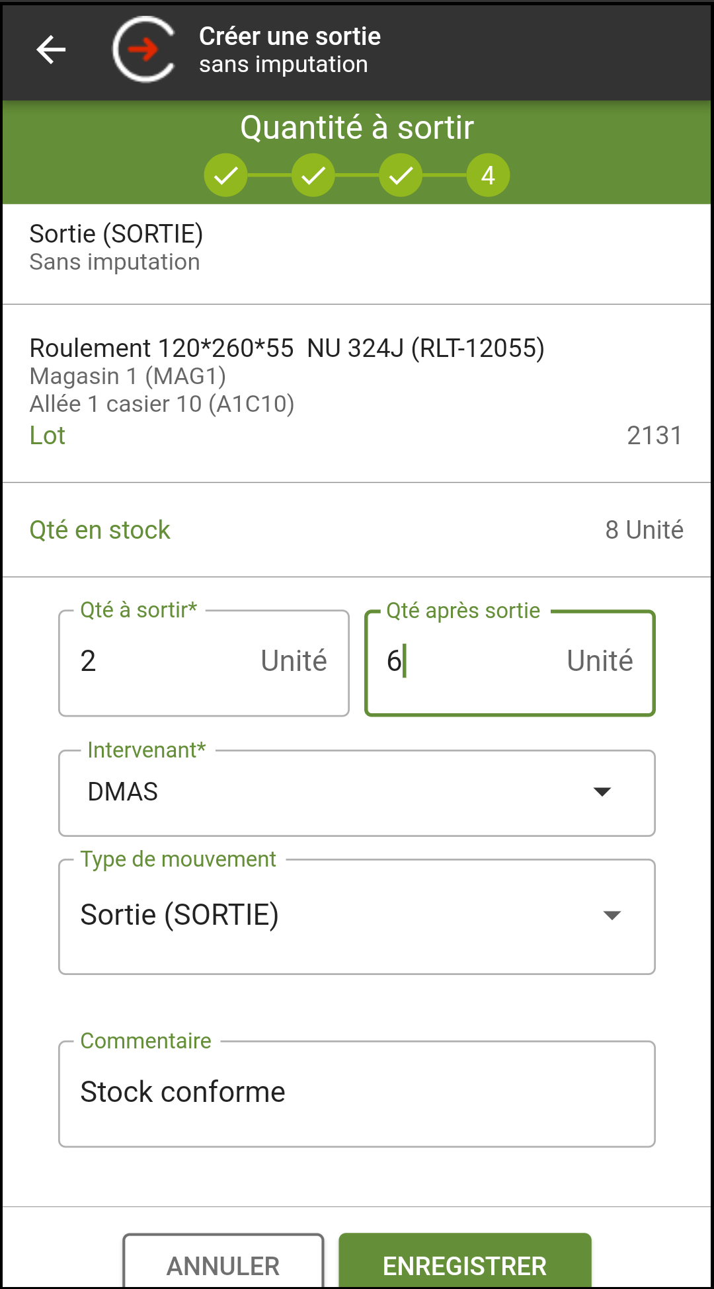The image size is (714, 1289).
Task: Click the Créer une sortie title
Action: 290,36
